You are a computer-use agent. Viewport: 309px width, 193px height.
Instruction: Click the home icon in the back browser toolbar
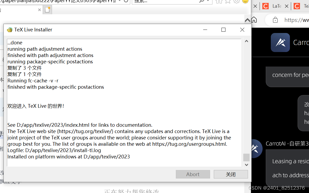pyautogui.click(x=219, y=2)
